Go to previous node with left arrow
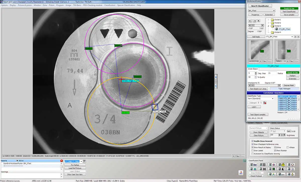The height and width of the screenshot is (182, 301). 295,37
